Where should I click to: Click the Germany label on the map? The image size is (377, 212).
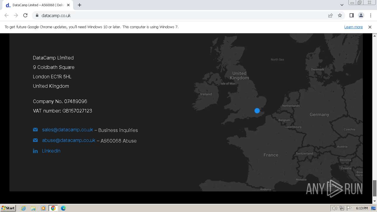319,115
